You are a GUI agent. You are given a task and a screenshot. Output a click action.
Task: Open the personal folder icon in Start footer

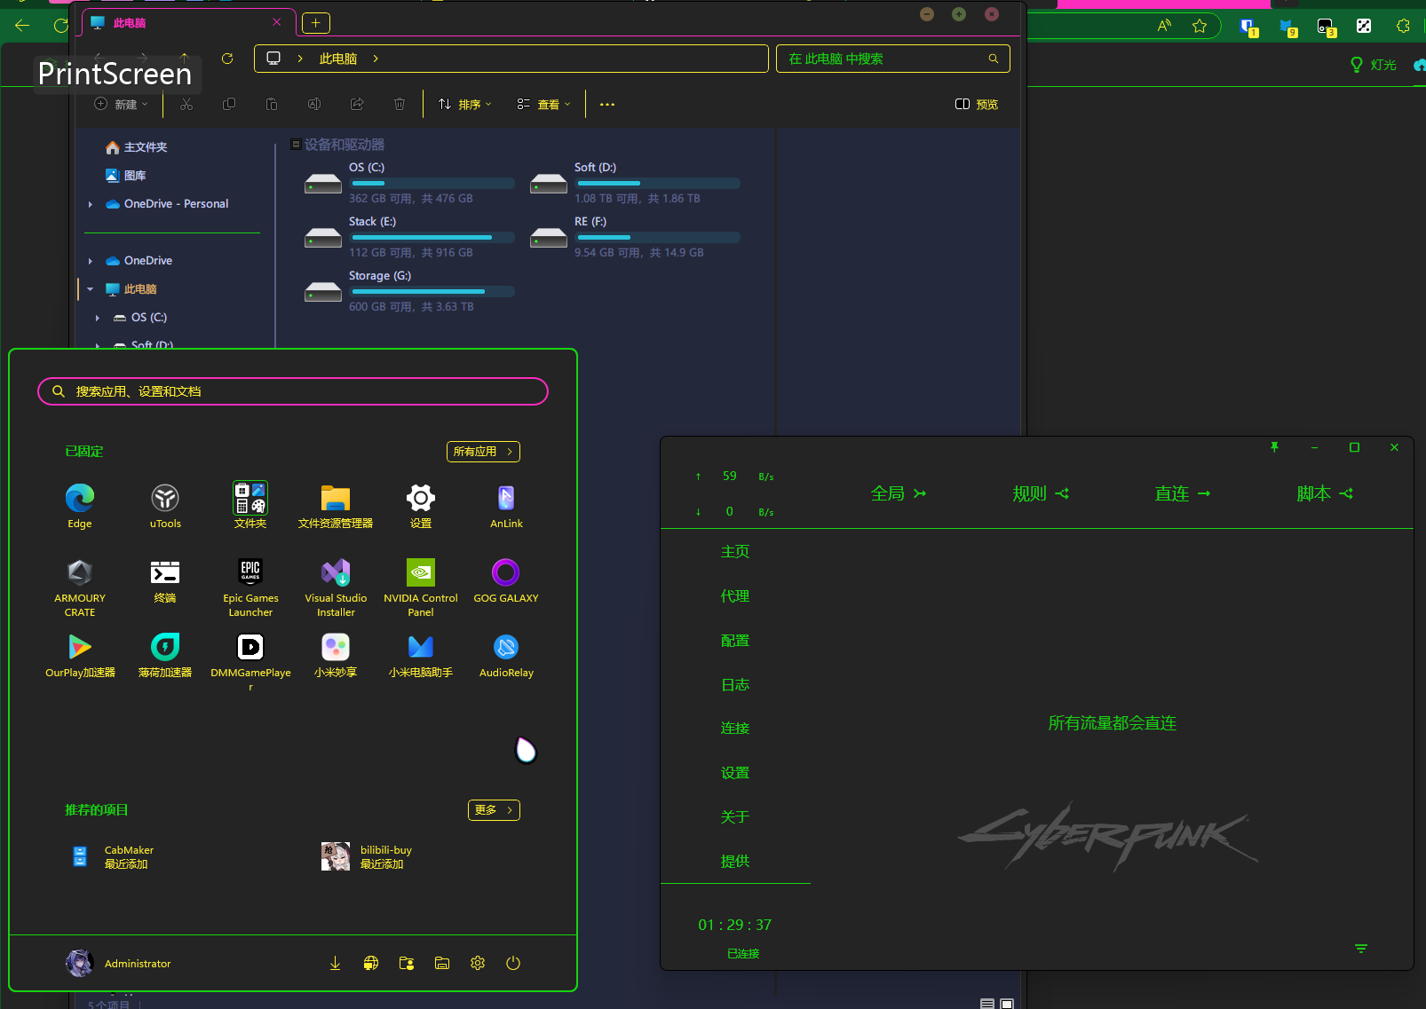pyautogui.click(x=407, y=964)
